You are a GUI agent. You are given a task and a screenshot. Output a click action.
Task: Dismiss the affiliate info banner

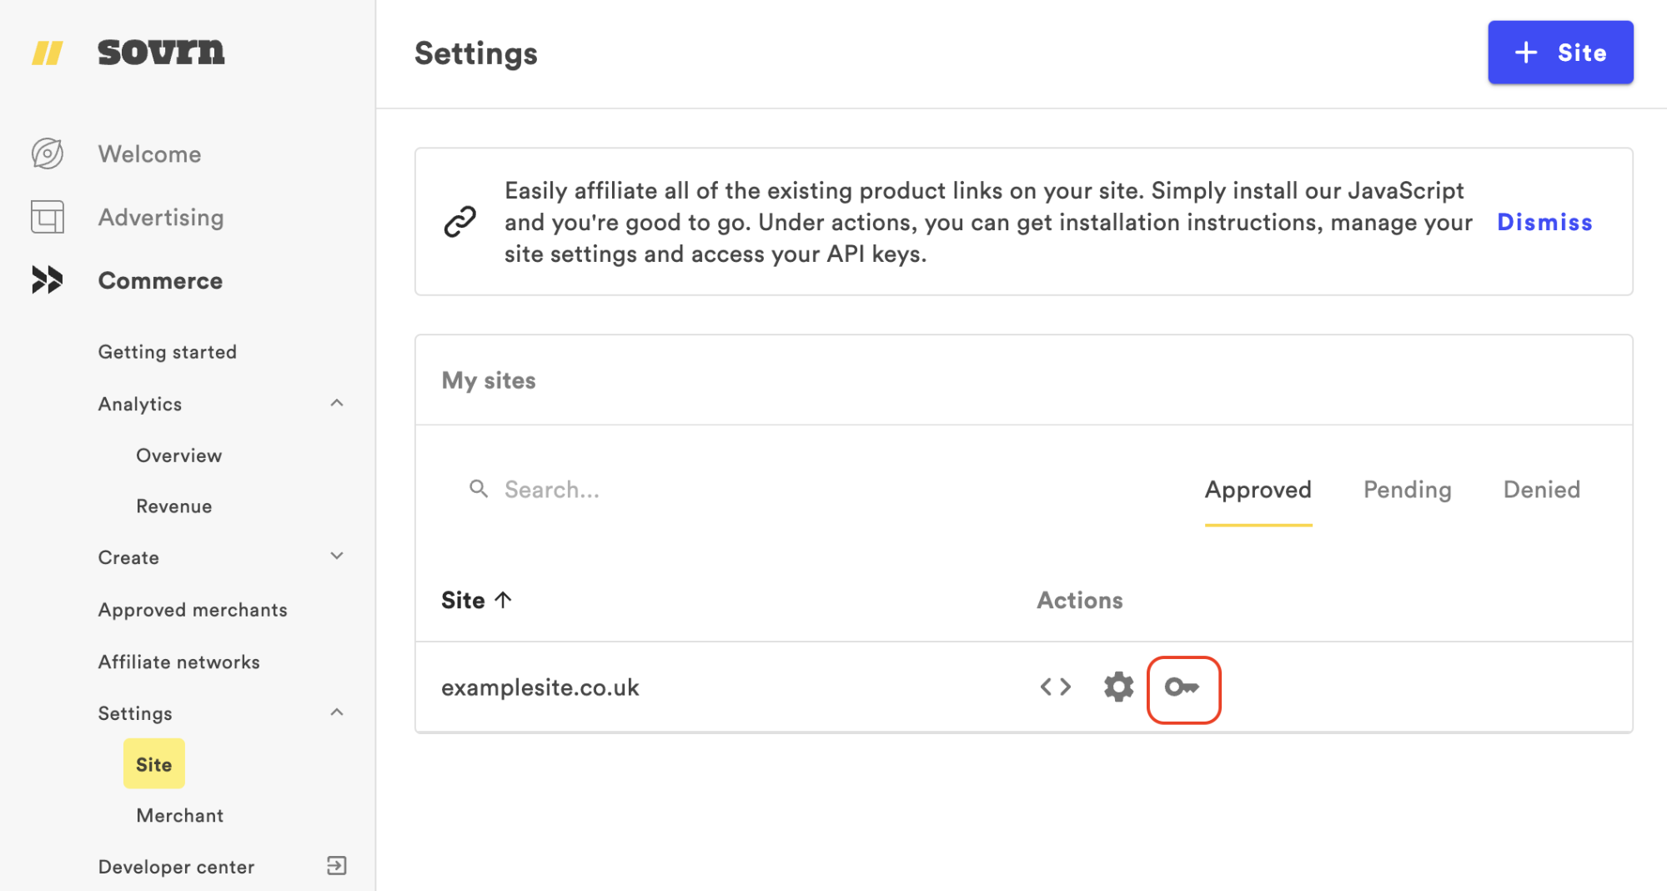(1544, 222)
